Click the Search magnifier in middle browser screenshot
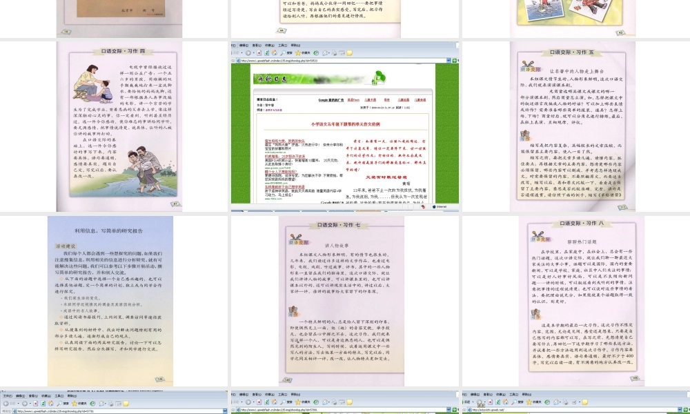 [282, 53]
